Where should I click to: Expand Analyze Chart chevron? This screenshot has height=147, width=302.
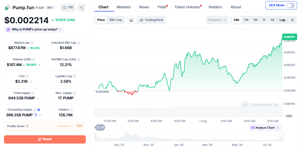pos(278,127)
